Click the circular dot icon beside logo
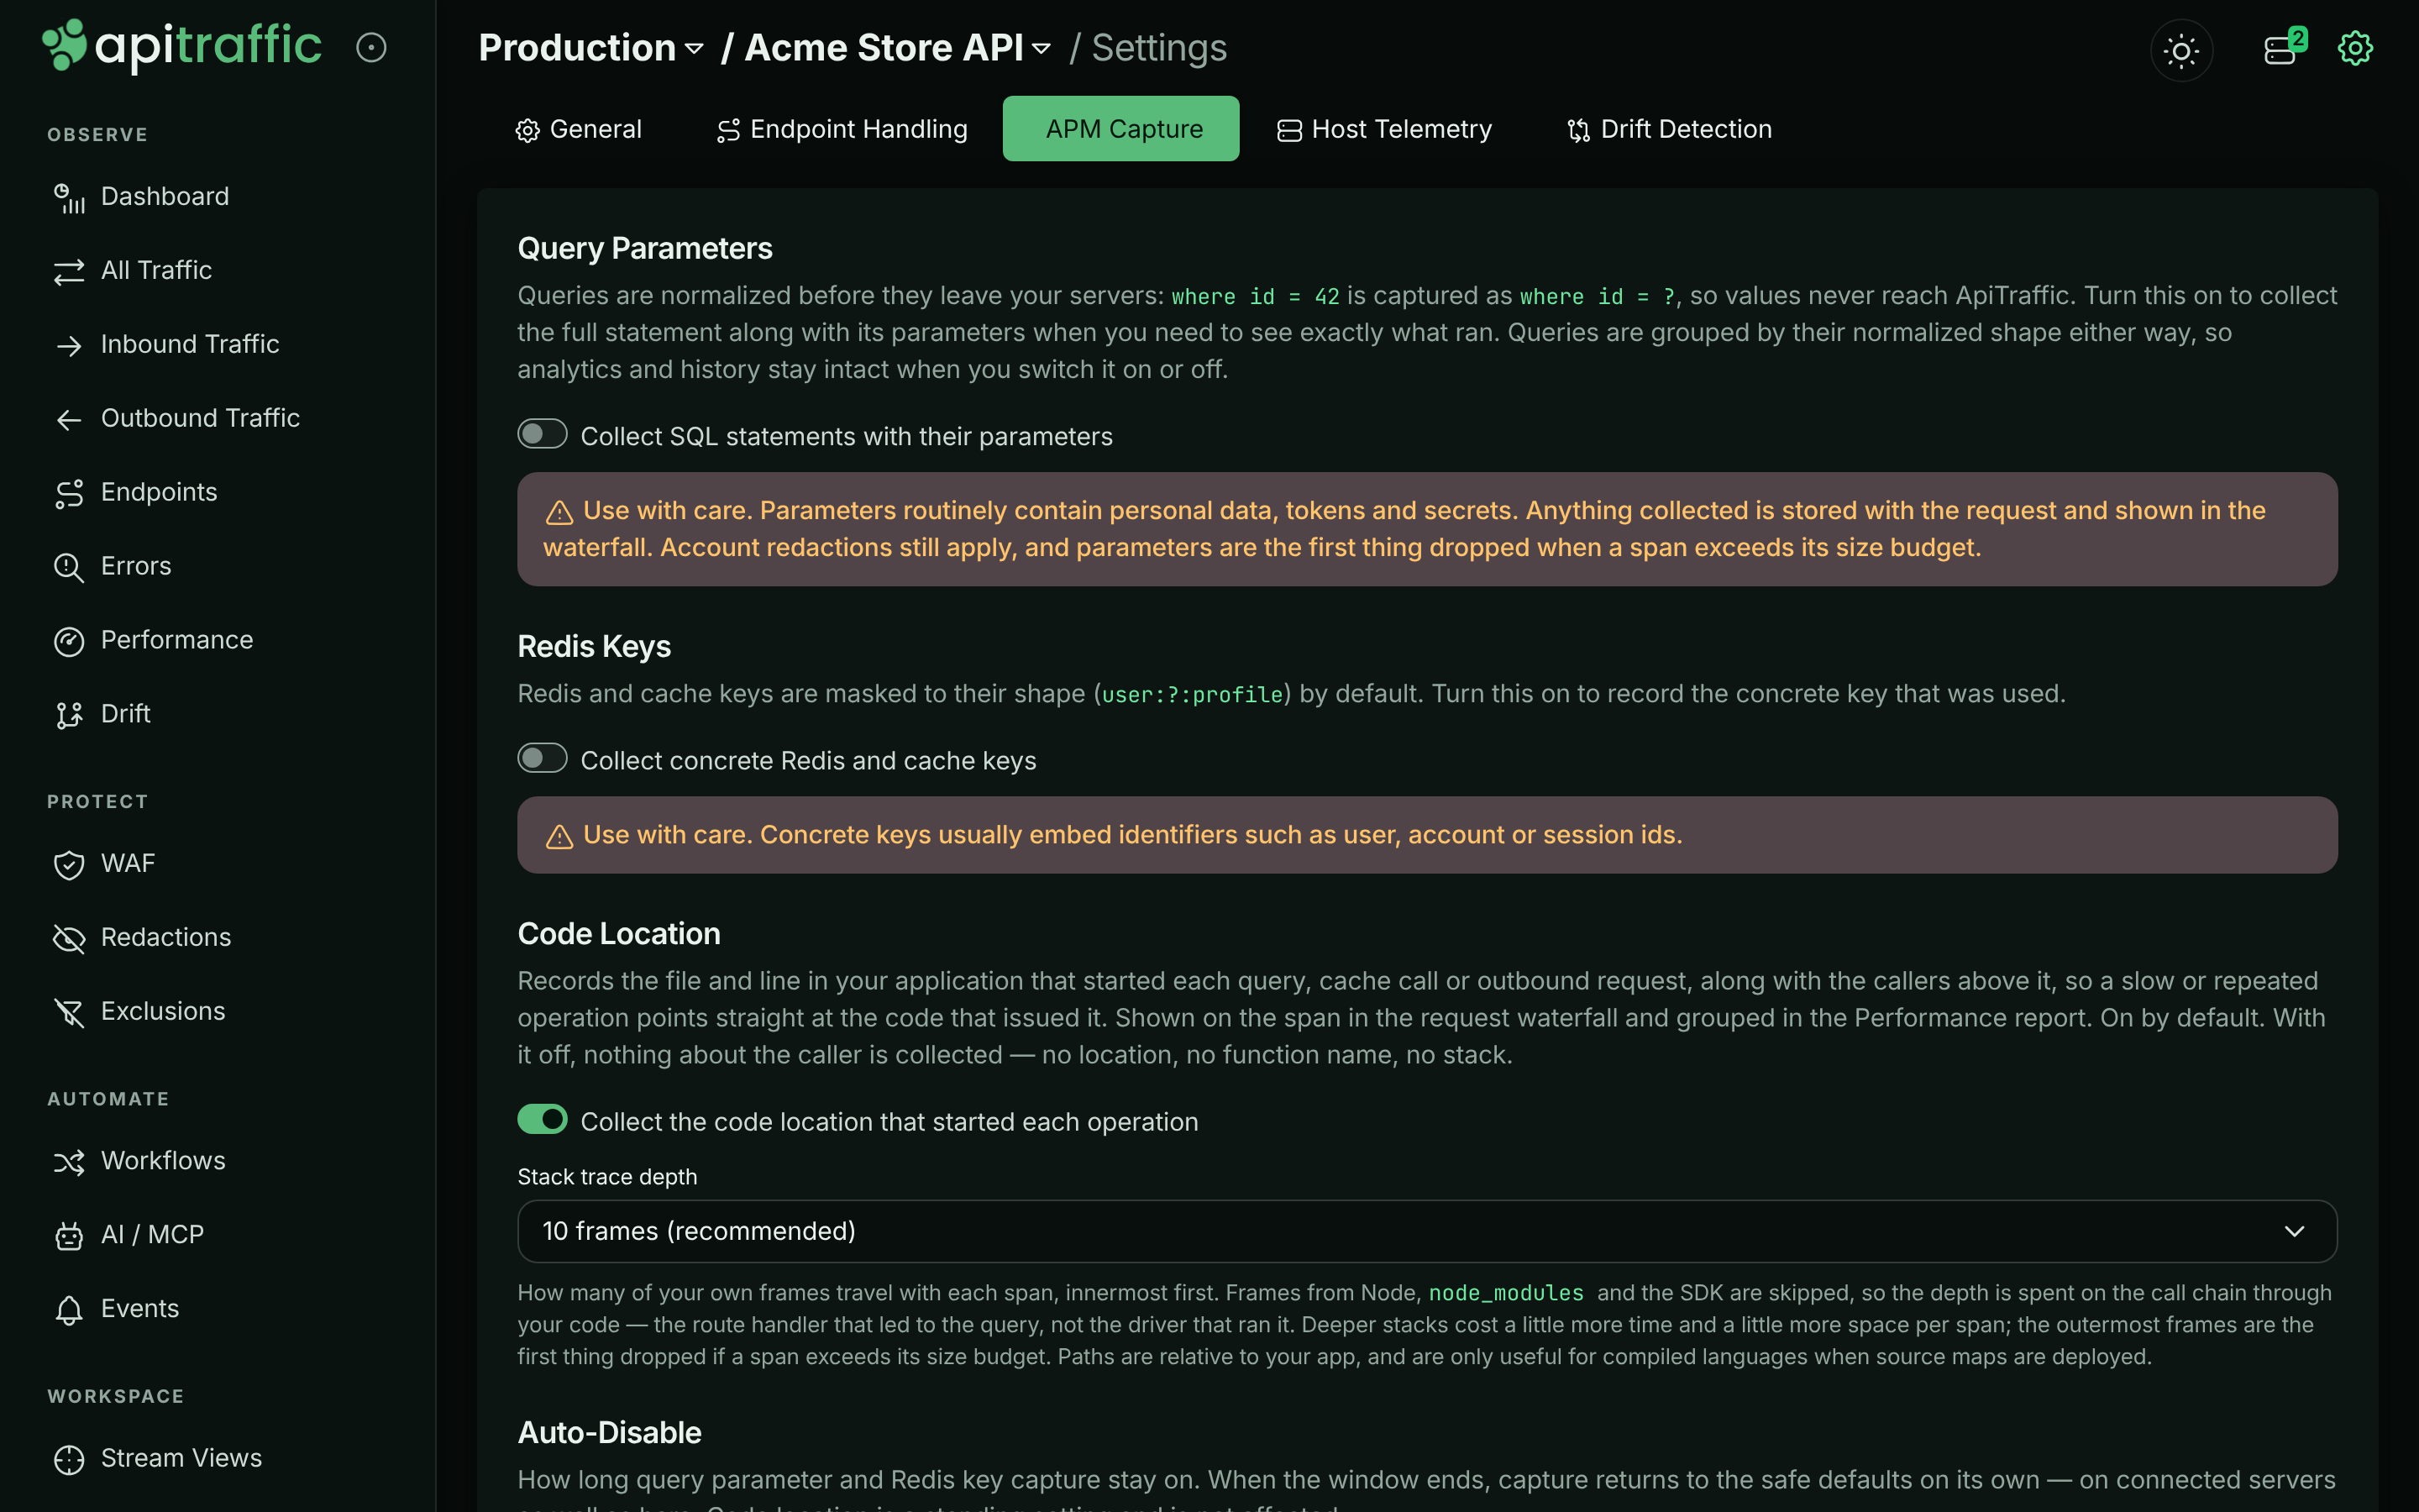This screenshot has height=1512, width=2419. coord(371,47)
